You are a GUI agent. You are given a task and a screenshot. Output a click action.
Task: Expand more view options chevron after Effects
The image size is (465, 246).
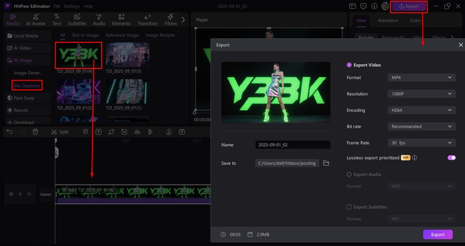click(x=452, y=37)
